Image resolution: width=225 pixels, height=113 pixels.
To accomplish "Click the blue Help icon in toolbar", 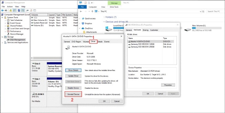I will tap(19, 10).
